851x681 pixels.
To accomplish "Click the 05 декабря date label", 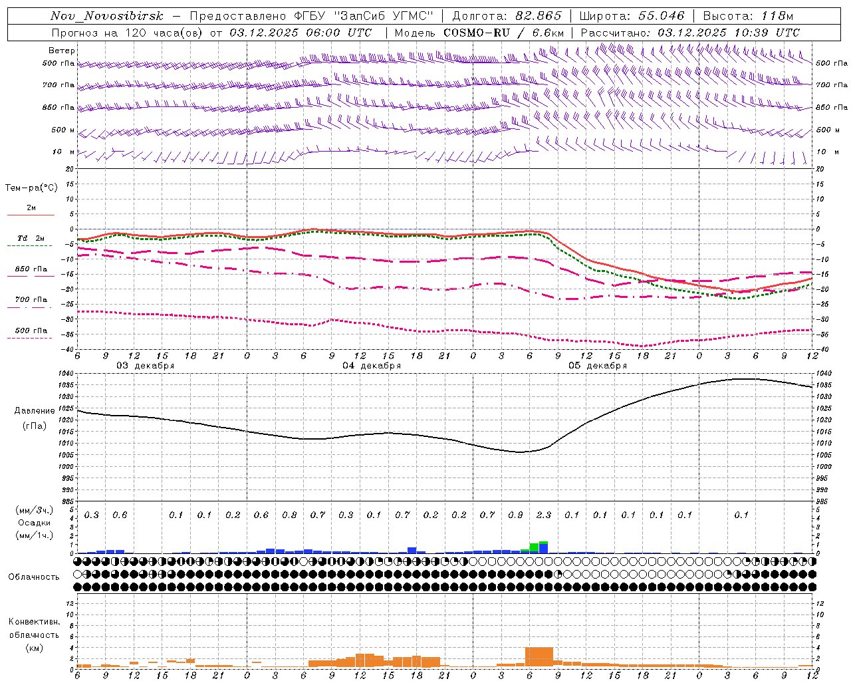I will 598,366.
